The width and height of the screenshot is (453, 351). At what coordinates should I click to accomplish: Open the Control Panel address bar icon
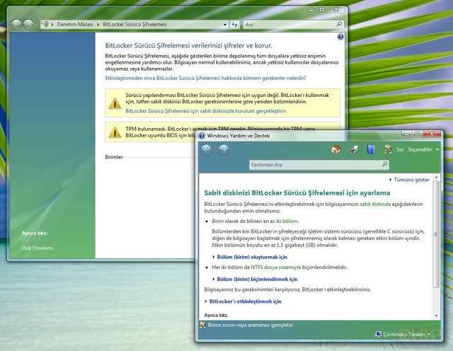(x=45, y=24)
